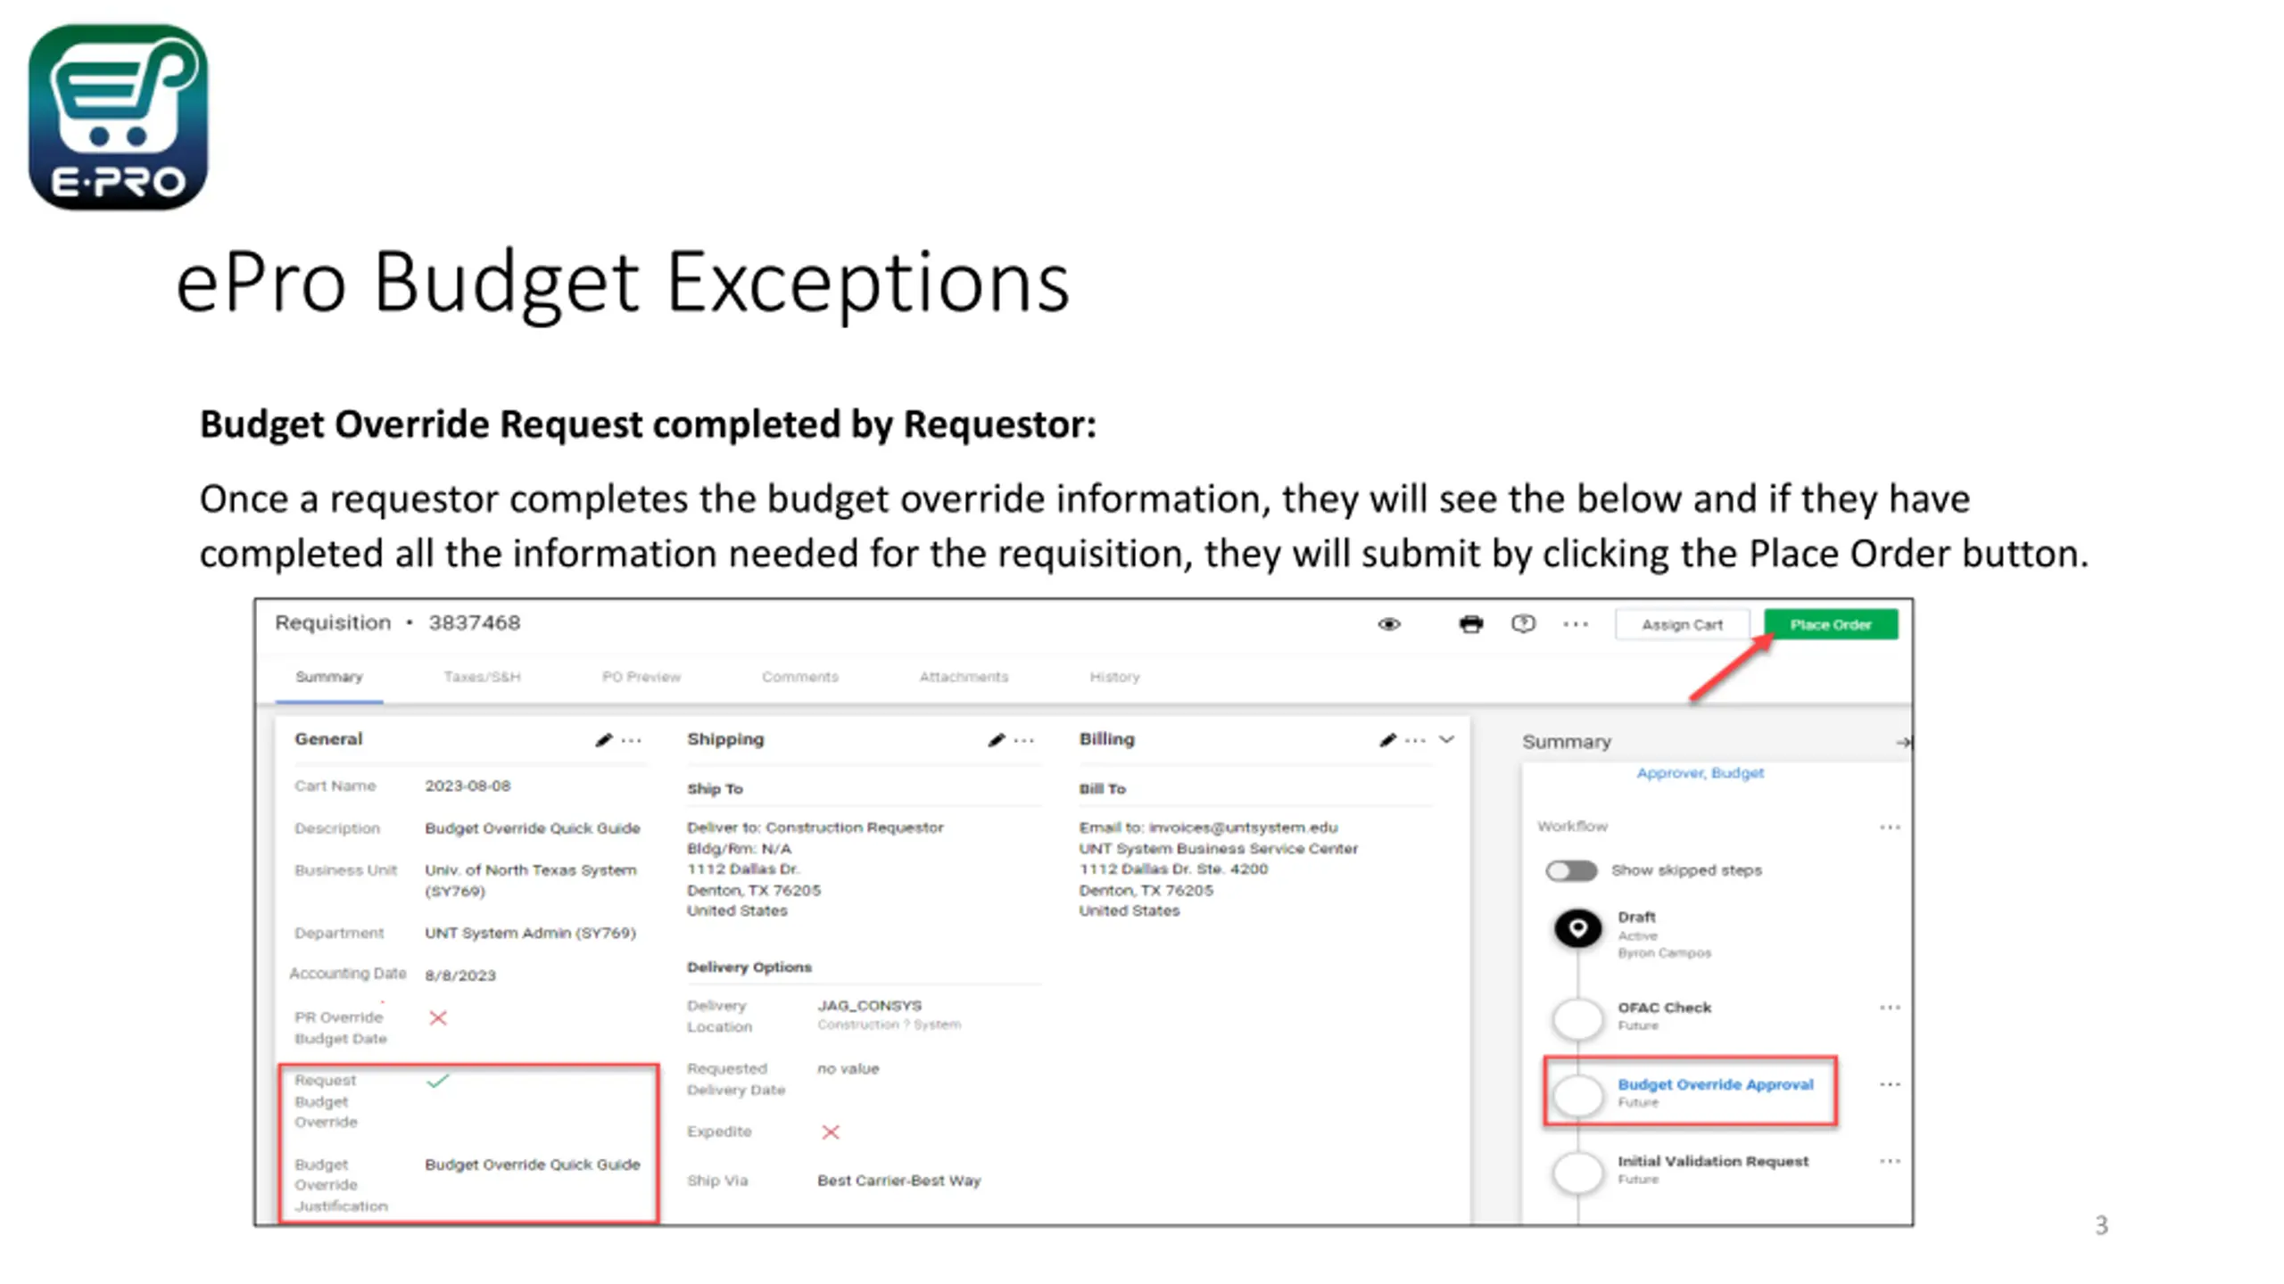Click the no value Requested Delivery Date
The width and height of the screenshot is (2284, 1284).
pos(848,1068)
